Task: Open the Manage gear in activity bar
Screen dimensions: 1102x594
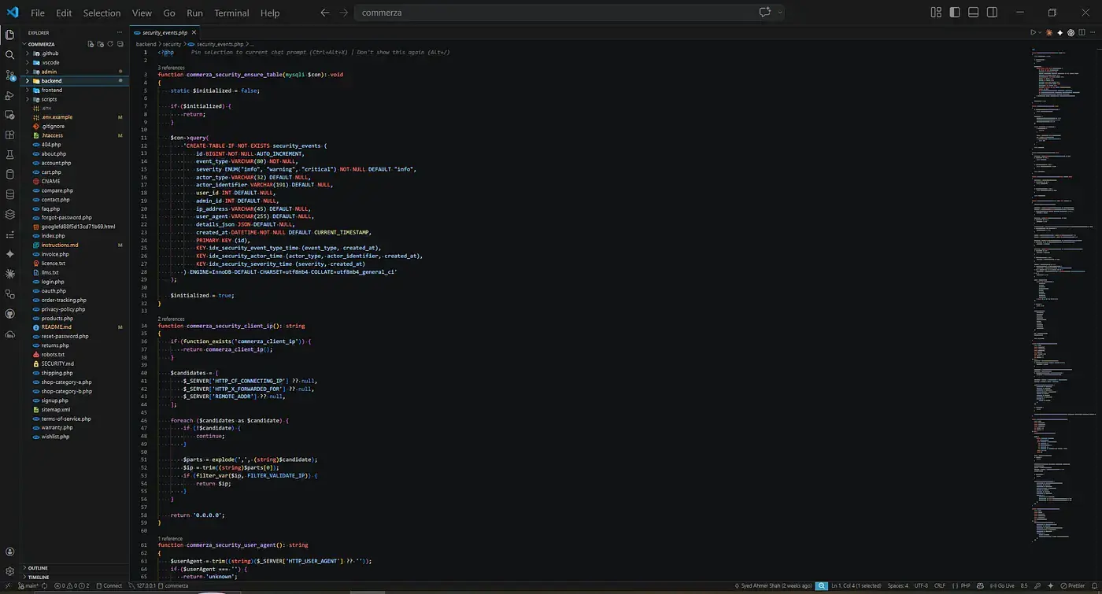Action: pyautogui.click(x=9, y=572)
